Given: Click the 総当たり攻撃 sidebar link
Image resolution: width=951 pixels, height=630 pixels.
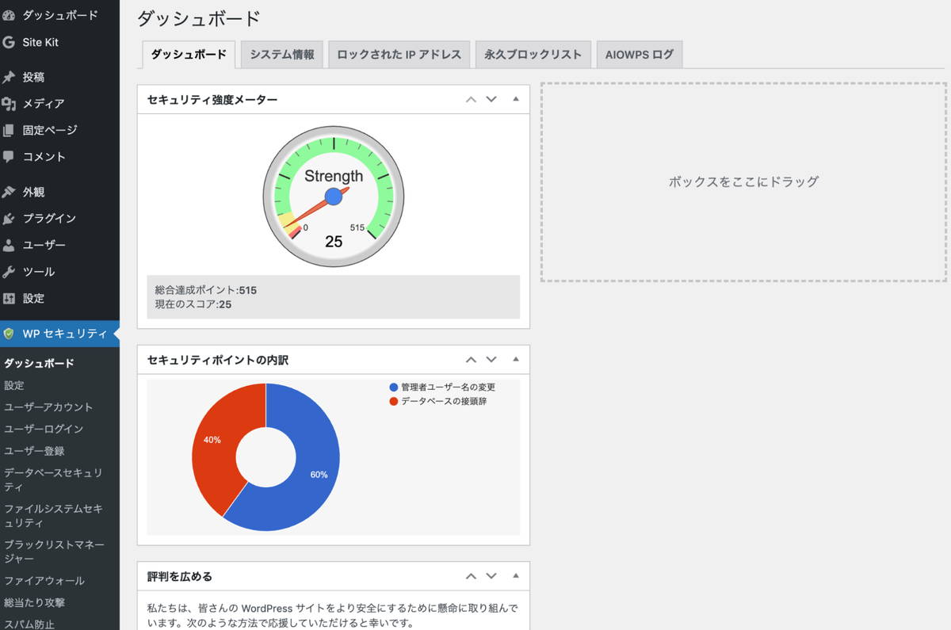Looking at the screenshot, I should pyautogui.click(x=36, y=603).
